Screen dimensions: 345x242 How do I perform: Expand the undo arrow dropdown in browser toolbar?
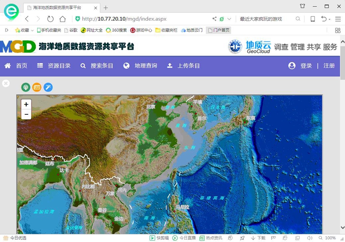pyautogui.click(x=329, y=19)
